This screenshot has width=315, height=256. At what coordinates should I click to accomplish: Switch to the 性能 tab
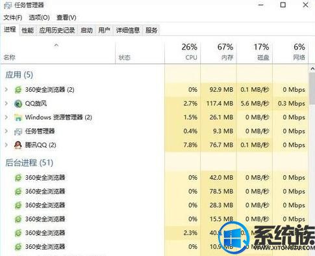pos(28,31)
